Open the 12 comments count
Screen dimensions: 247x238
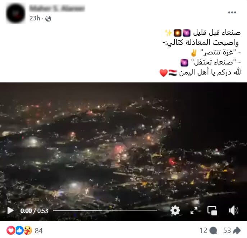click(x=203, y=230)
